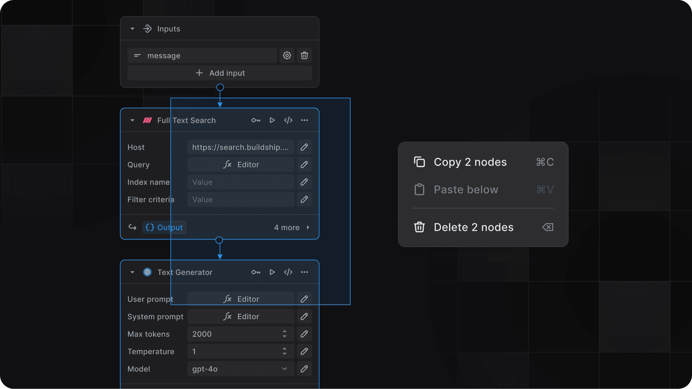Expand 4 more outputs
The height and width of the screenshot is (389, 692).
point(292,227)
